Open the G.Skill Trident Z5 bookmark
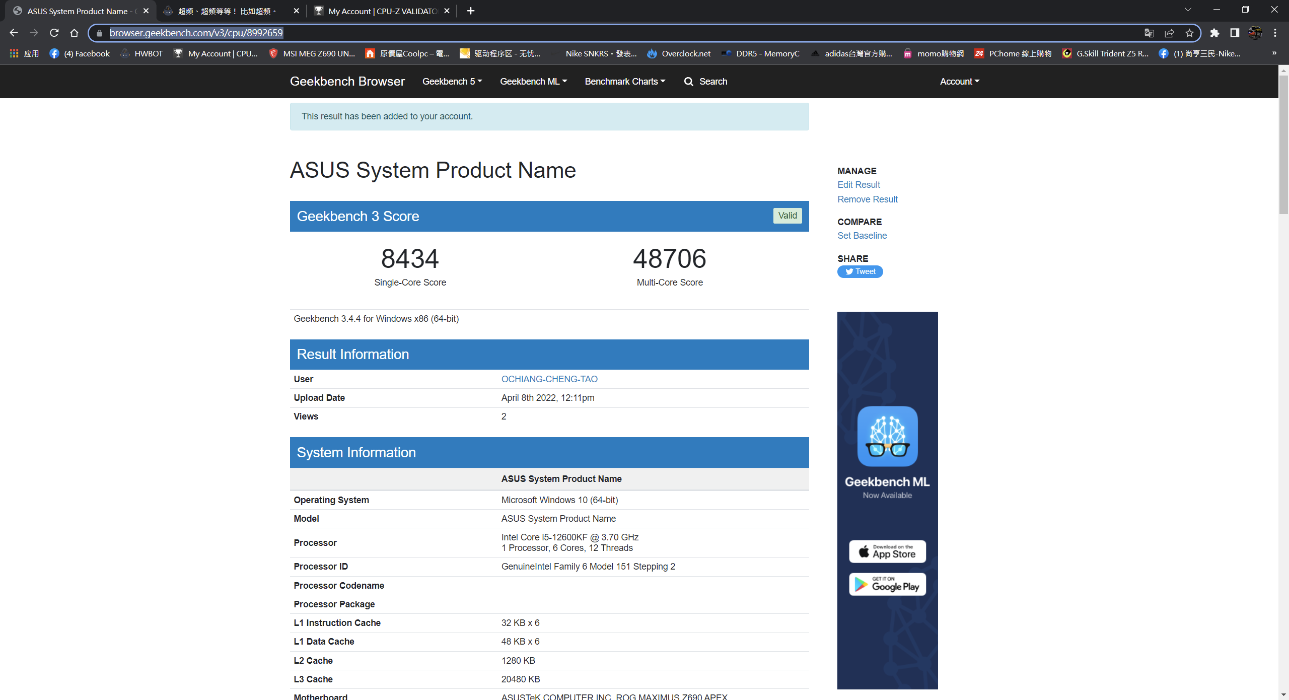The height and width of the screenshot is (700, 1289). point(1105,53)
